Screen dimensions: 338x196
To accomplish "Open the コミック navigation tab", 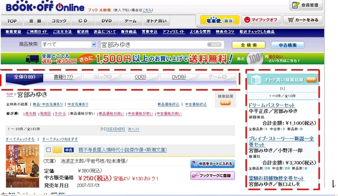I will point(59,21).
